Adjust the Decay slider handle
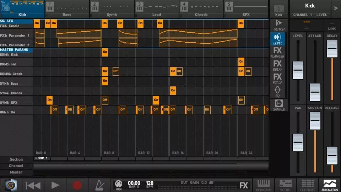This screenshot has height=192, width=341. 332,49
